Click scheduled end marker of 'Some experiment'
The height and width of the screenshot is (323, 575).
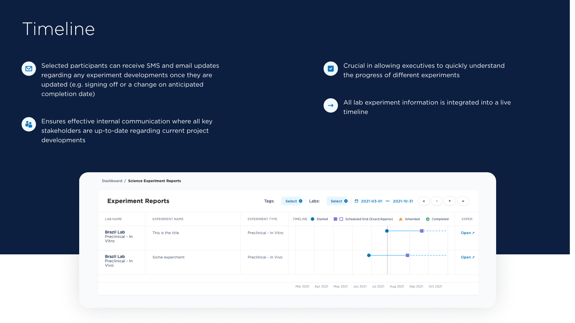(x=407, y=255)
